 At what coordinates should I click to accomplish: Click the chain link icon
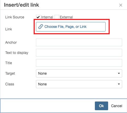41,27
